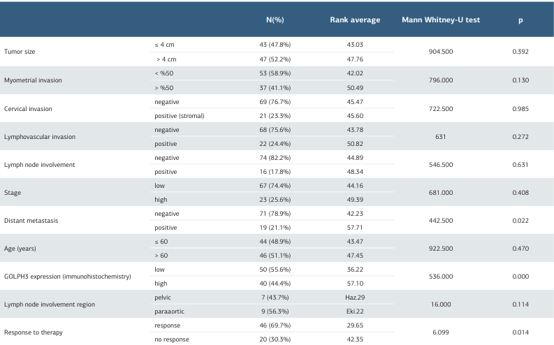
Task: Click the "Rank average" column header
Action: point(355,20)
